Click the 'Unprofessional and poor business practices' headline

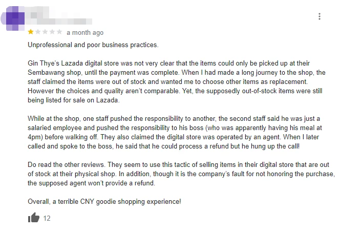93,45
